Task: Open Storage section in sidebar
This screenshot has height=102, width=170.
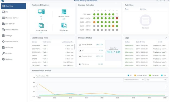Action: (14, 36)
